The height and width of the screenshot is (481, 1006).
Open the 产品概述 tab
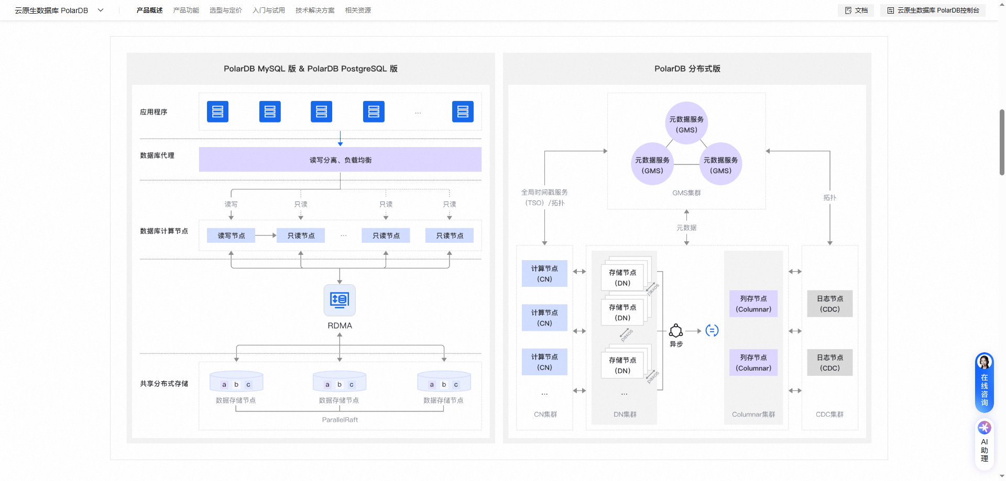pyautogui.click(x=149, y=10)
